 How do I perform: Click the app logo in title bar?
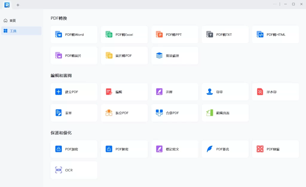click(7, 5)
